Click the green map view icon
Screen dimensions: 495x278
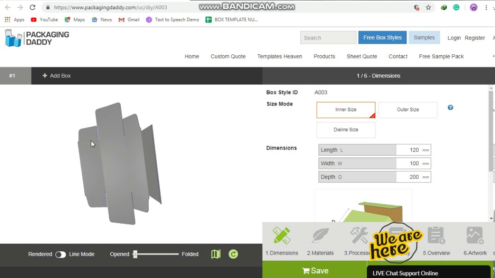click(x=216, y=254)
